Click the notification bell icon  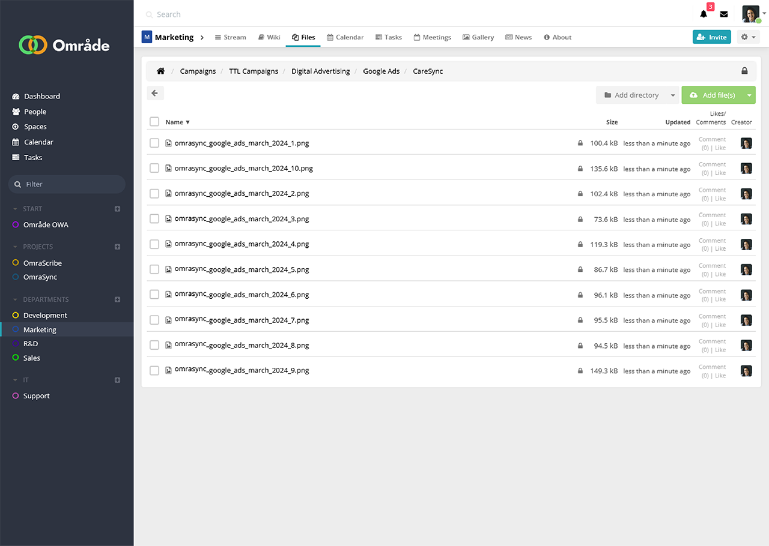point(704,14)
